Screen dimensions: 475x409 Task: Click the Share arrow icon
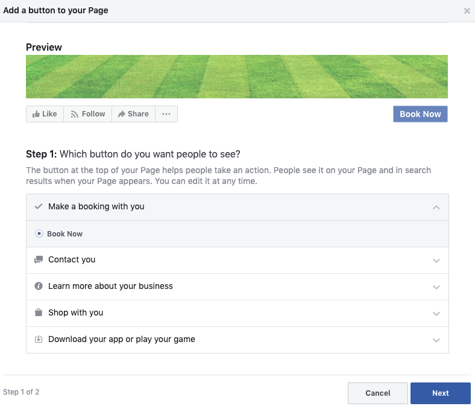click(x=122, y=114)
